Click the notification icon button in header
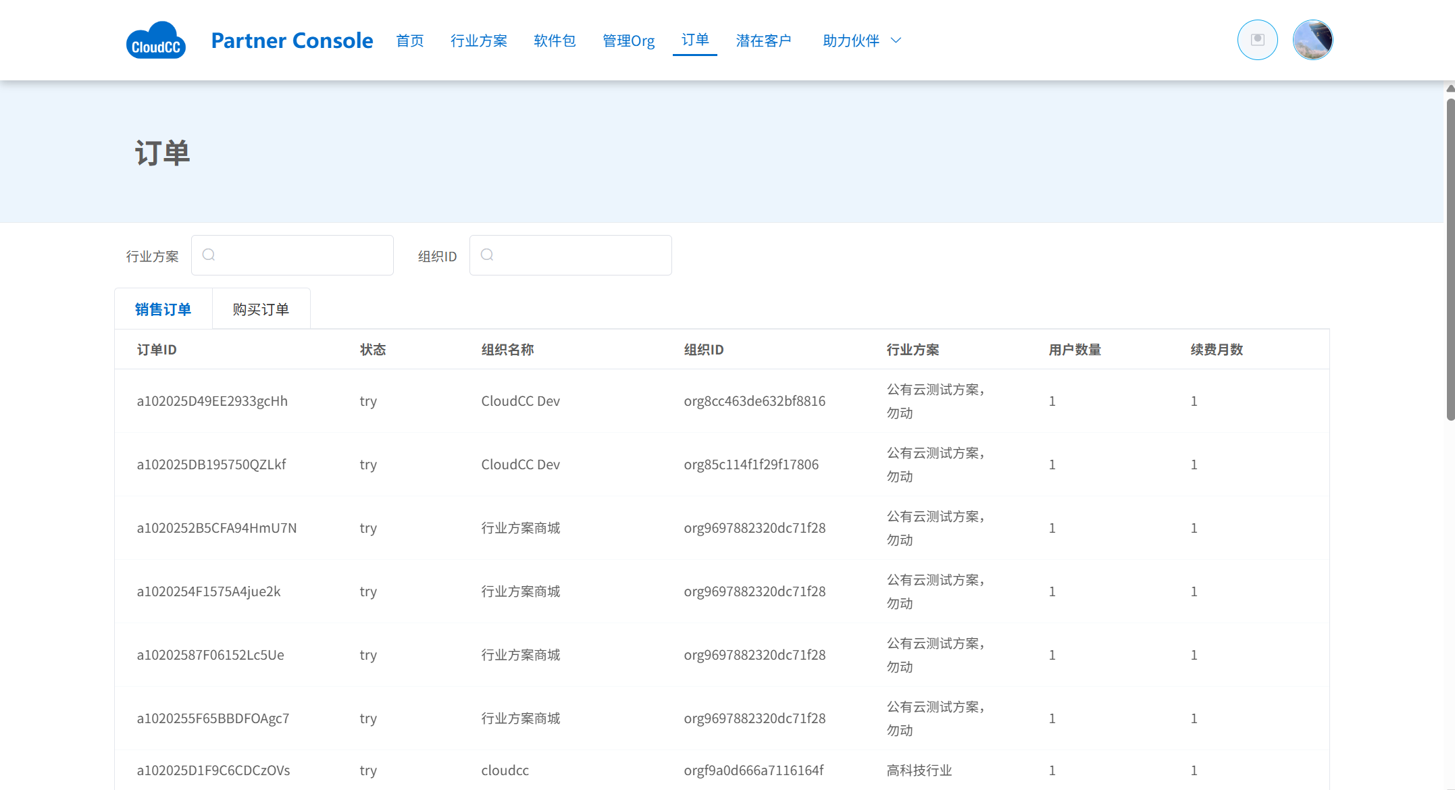This screenshot has height=790, width=1455. 1257,40
